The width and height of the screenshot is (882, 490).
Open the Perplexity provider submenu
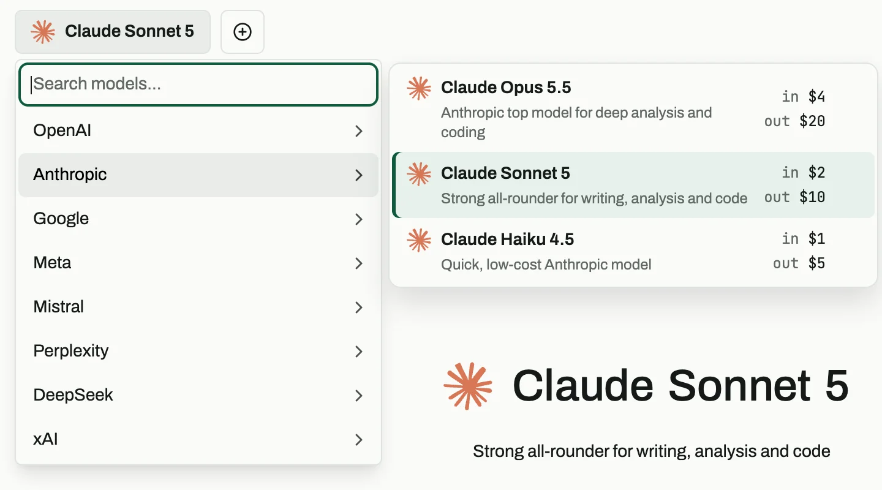198,351
